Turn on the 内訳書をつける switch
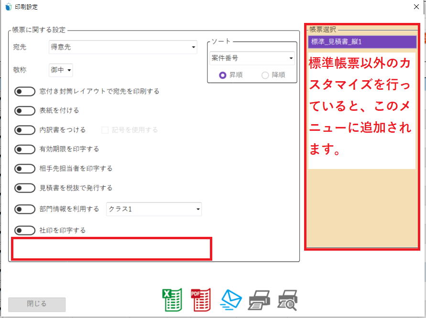This screenshot has width=426, height=318. pyautogui.click(x=25, y=130)
